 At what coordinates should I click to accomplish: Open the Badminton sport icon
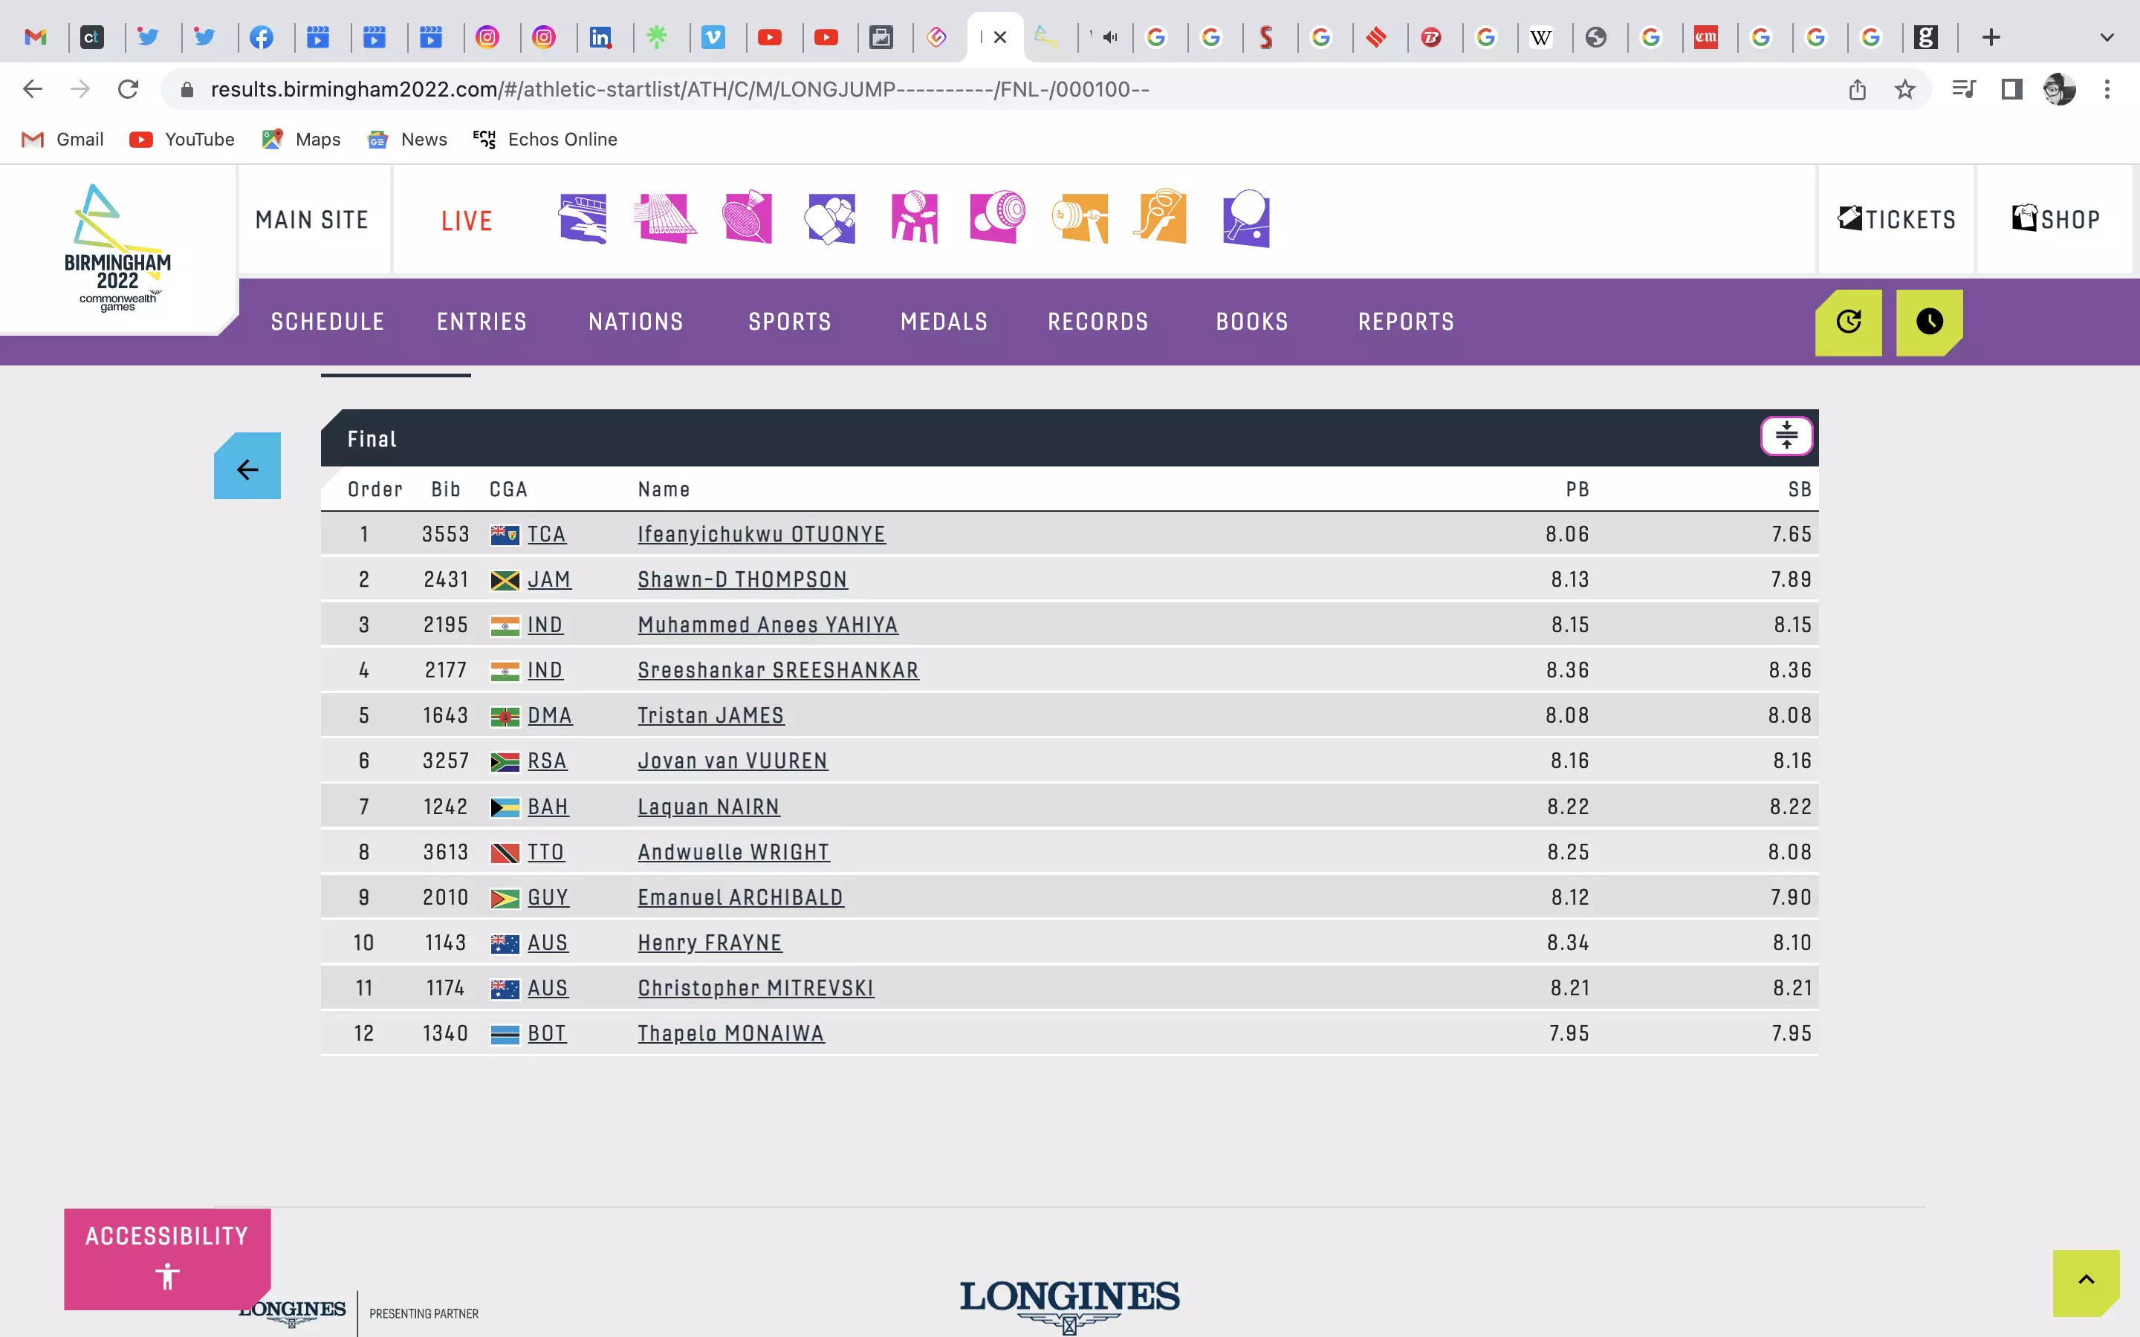click(x=748, y=218)
